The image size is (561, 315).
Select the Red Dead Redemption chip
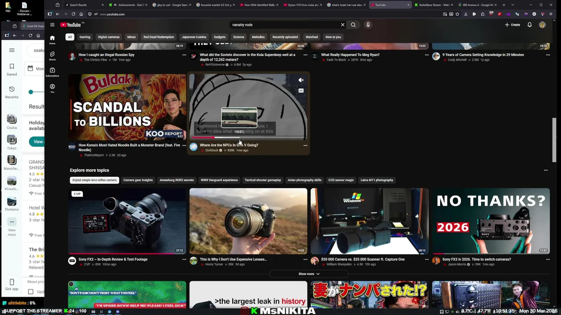coord(159,37)
